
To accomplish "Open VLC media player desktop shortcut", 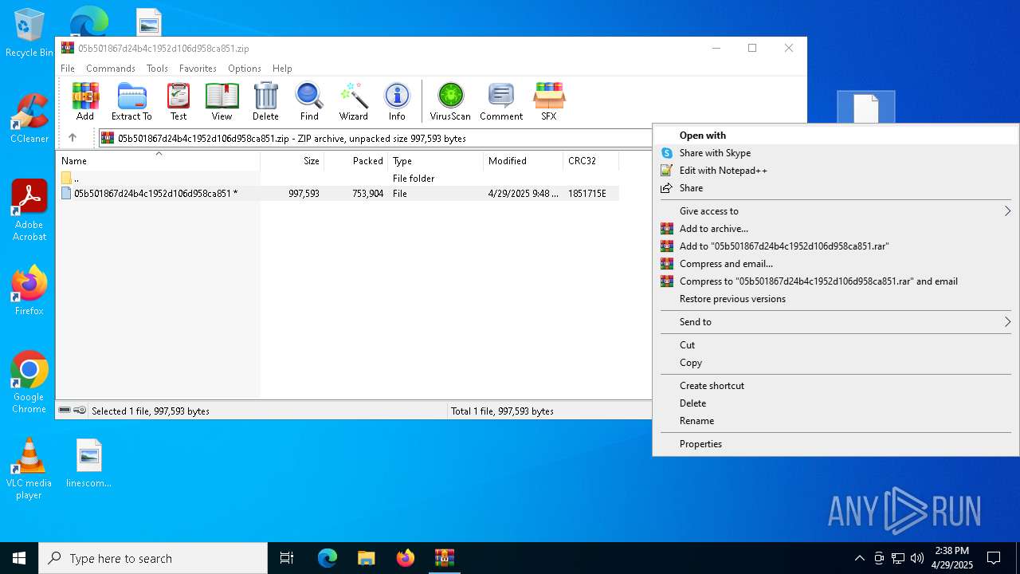I will click(29, 469).
